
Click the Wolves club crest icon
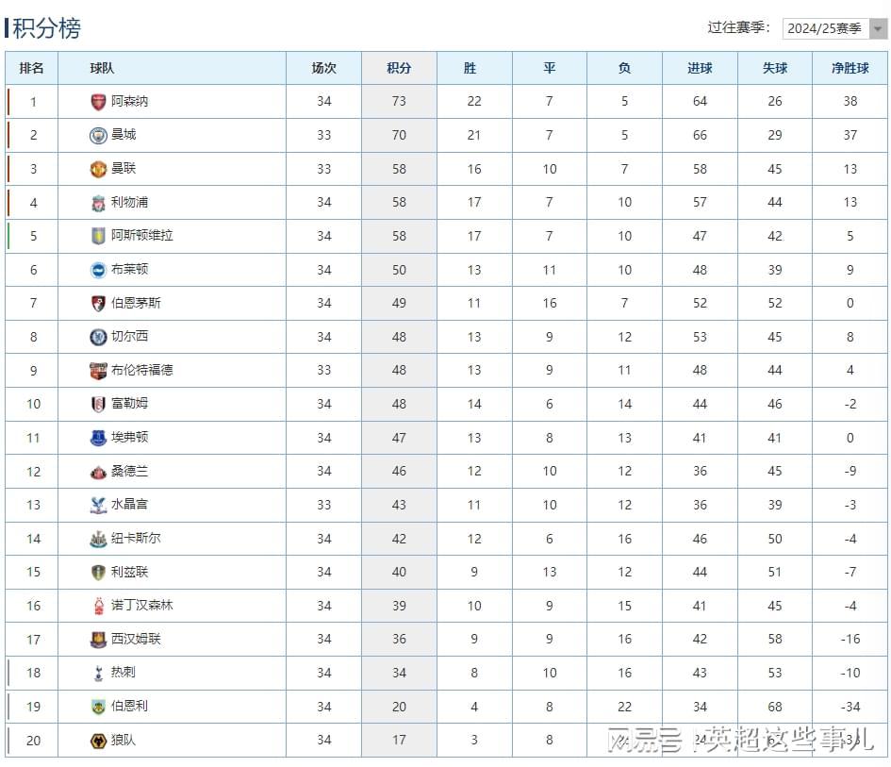98,741
